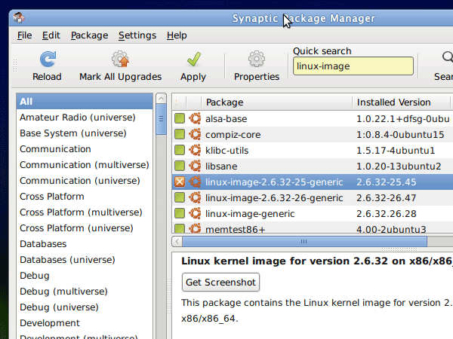Toggle status box for compiz-core
Screen dimensions: 453x339
pos(180,134)
